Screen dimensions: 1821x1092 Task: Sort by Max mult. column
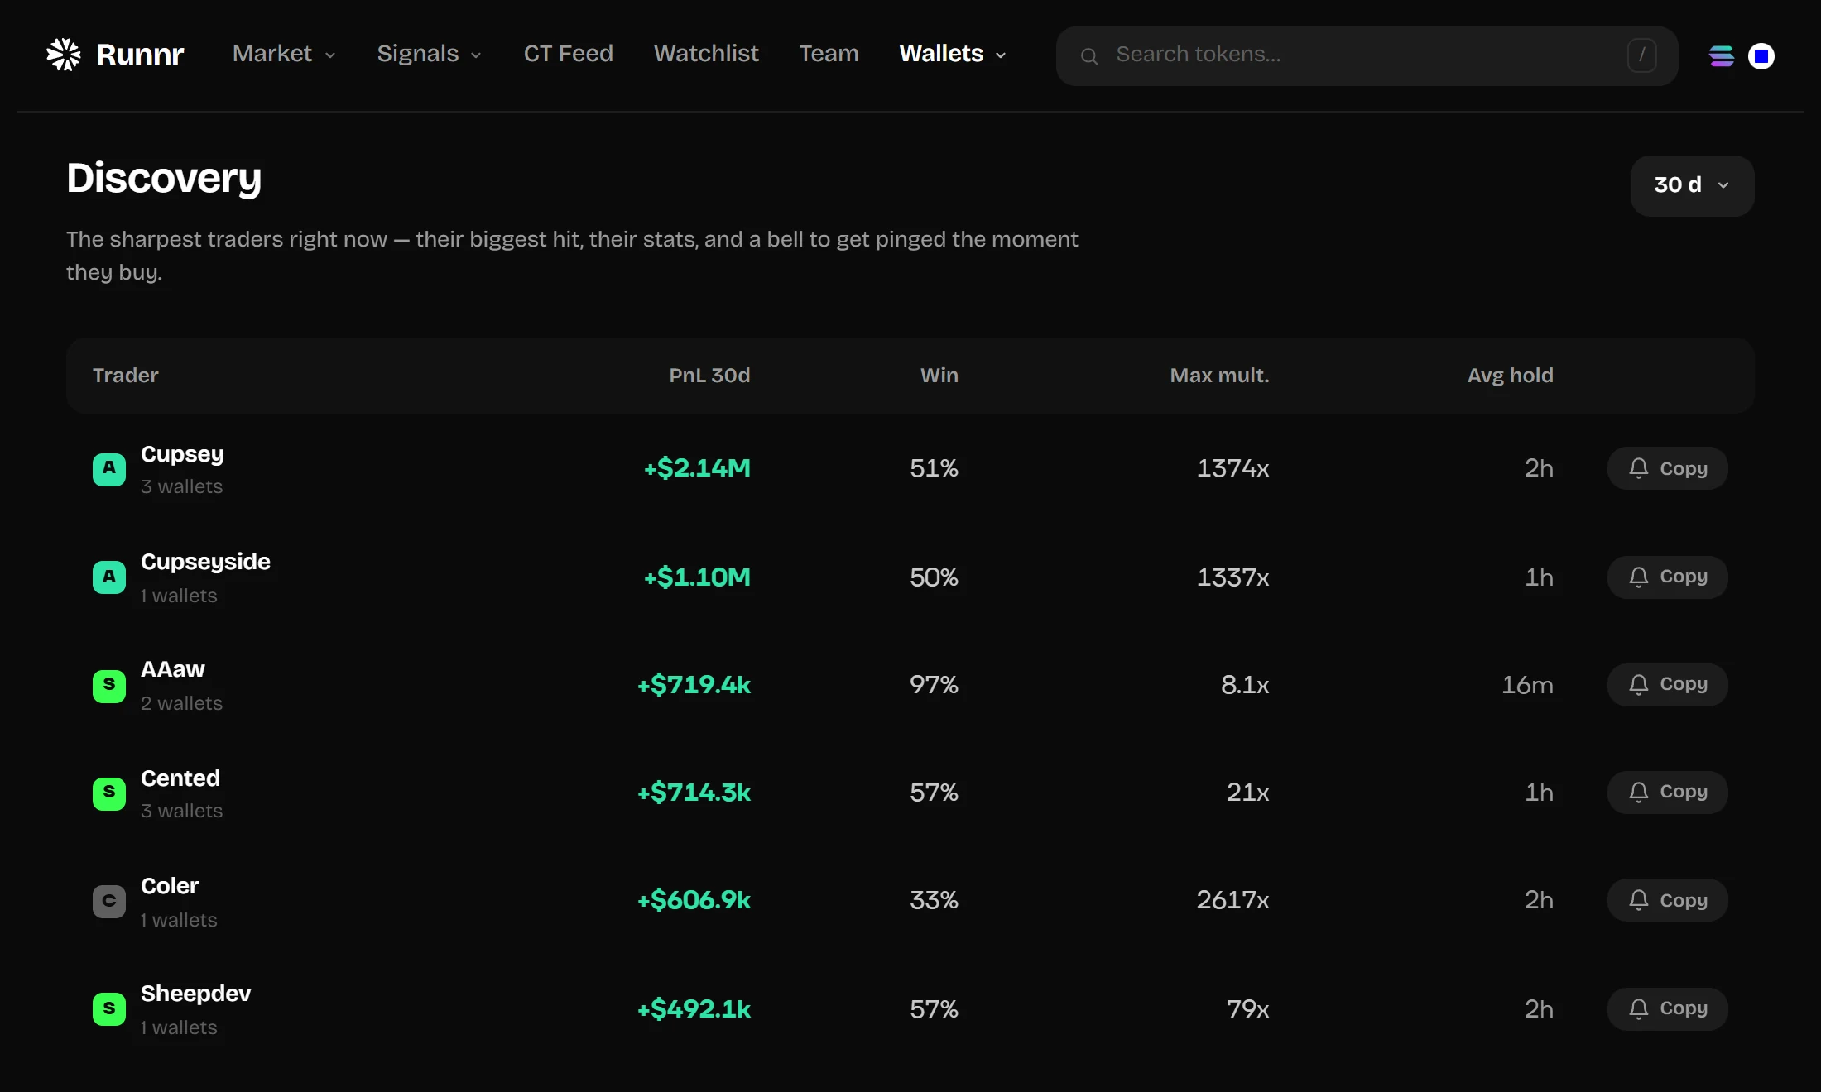1219,376
